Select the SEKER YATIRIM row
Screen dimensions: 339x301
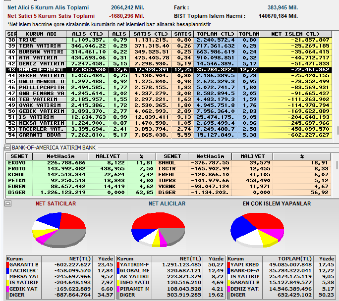point(169,76)
